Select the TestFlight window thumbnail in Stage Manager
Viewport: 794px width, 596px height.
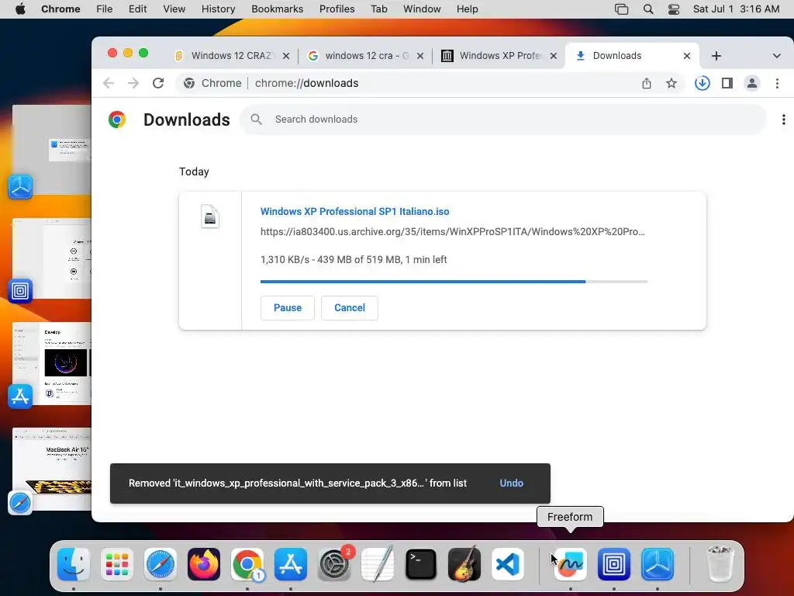pyautogui.click(x=52, y=150)
